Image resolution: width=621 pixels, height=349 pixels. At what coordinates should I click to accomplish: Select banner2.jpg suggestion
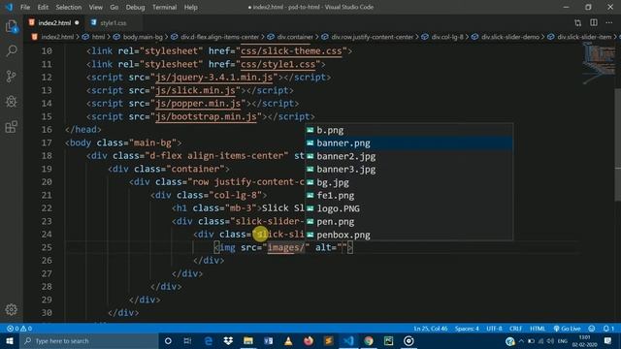[x=409, y=156]
